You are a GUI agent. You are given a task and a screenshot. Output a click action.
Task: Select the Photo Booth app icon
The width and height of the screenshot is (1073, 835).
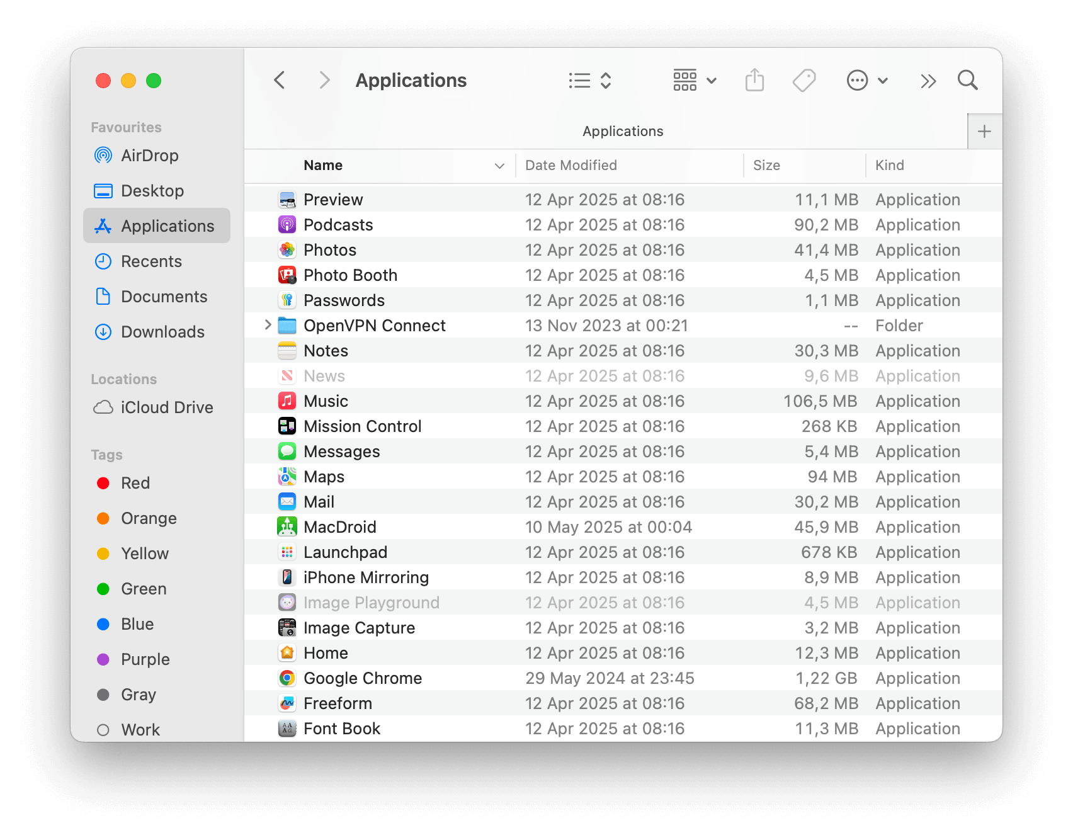pyautogui.click(x=287, y=275)
